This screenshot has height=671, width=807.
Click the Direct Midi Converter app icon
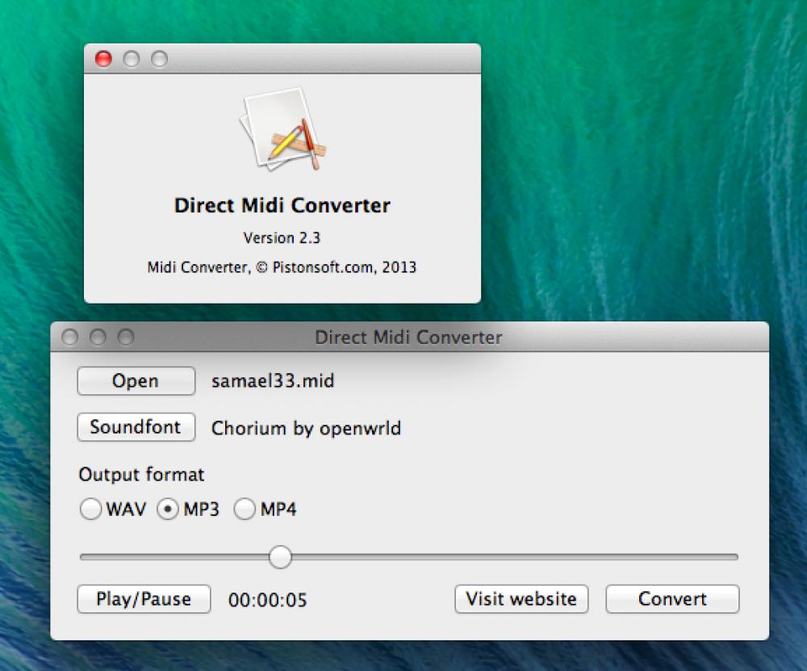[x=282, y=133]
